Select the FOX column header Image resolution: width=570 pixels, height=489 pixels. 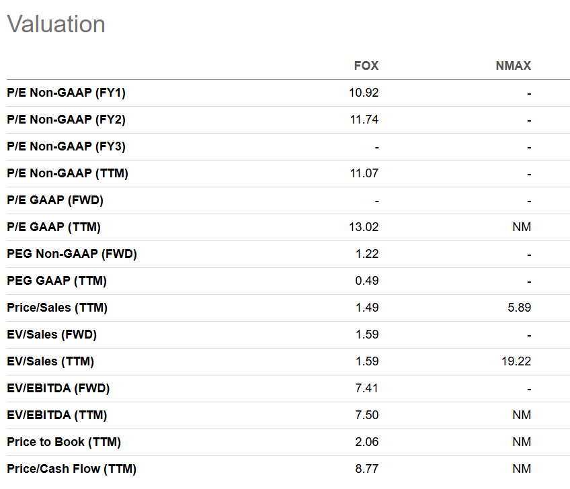click(x=366, y=66)
